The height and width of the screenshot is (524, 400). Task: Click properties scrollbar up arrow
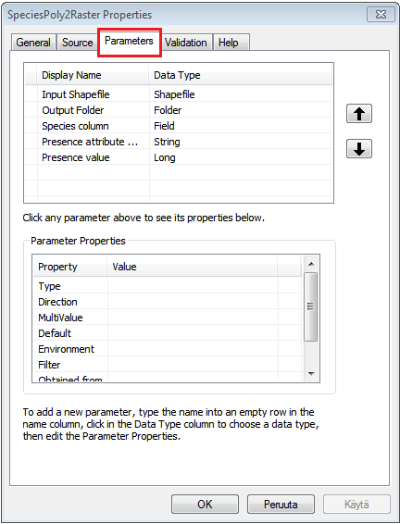(311, 264)
